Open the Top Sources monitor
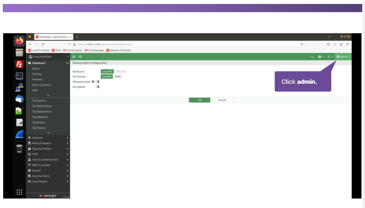Image resolution: width=365 pixels, height=208 pixels. click(39, 100)
